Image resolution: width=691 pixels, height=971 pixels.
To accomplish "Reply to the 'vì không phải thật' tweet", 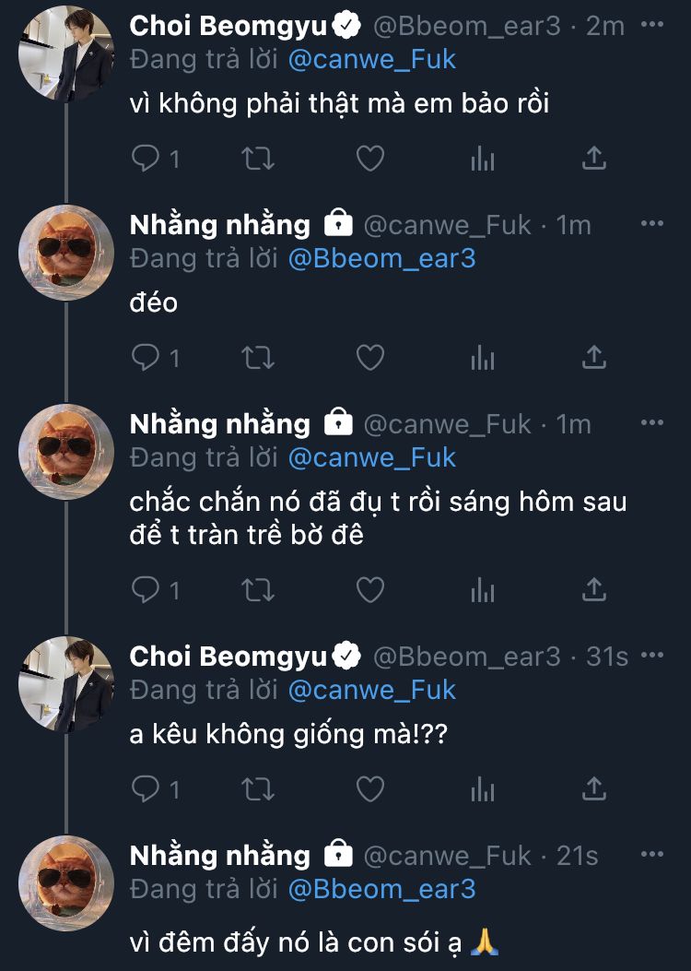I will (x=146, y=159).
